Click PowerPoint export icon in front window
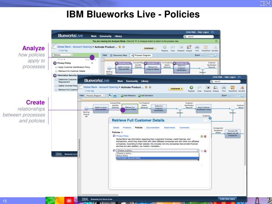272x204 pixels. pos(233,88)
